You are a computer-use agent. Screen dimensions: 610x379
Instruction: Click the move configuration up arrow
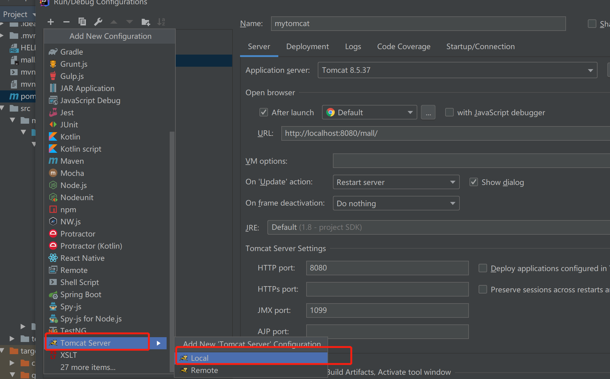(114, 22)
